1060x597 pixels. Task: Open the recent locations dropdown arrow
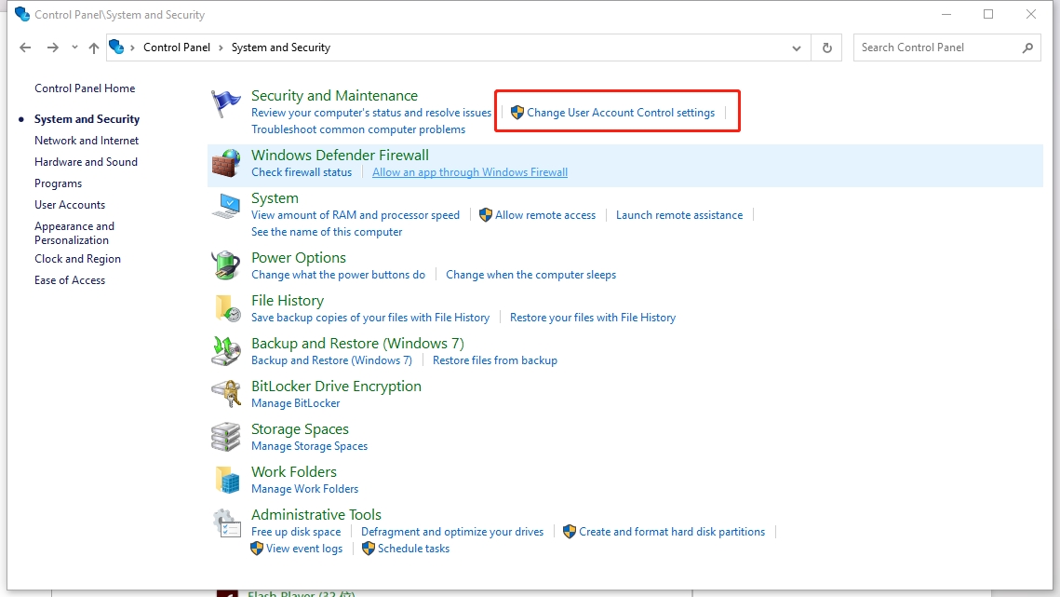coord(74,47)
